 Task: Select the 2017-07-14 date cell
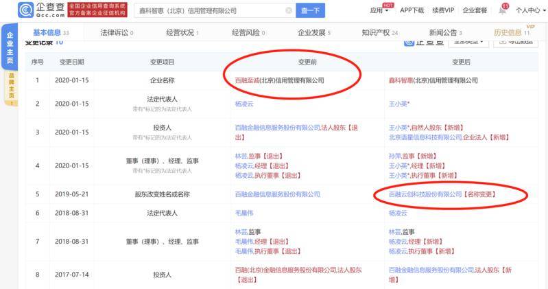pyautogui.click(x=71, y=275)
